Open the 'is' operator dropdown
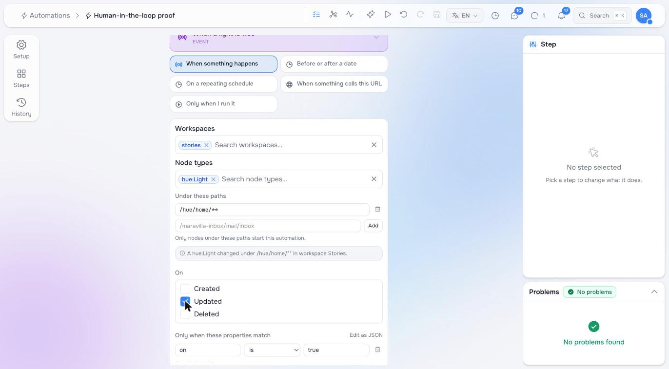Image resolution: width=669 pixels, height=369 pixels. (272, 350)
